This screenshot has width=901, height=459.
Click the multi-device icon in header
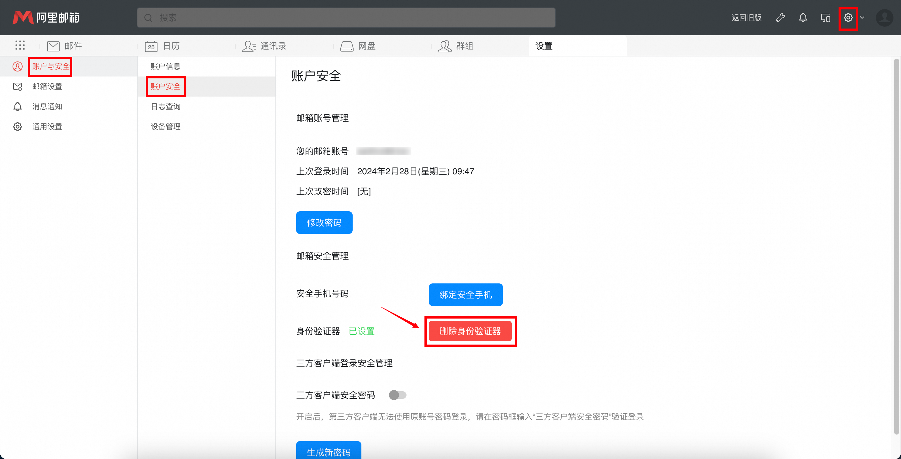coord(825,18)
